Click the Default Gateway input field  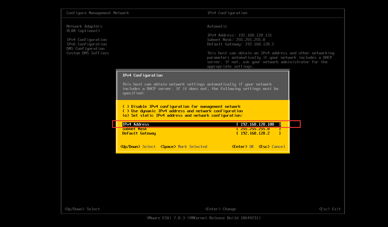pos(259,133)
